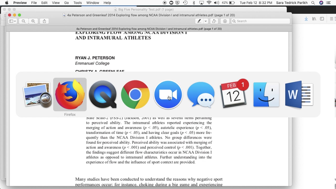Open the Share button in Preview toolbar
The height and width of the screenshot is (189, 336).
(44, 21)
